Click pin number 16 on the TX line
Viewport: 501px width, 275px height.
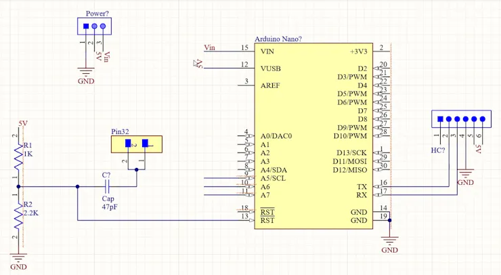coord(383,183)
